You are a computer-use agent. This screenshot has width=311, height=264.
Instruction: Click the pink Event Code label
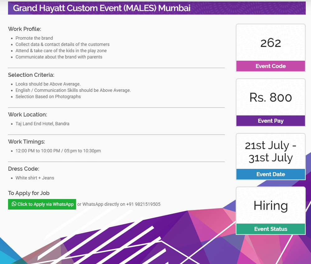(x=271, y=66)
